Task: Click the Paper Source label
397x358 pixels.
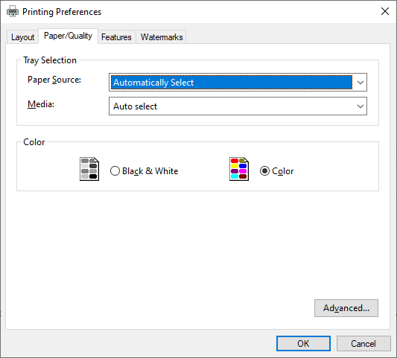Action: [x=54, y=80]
